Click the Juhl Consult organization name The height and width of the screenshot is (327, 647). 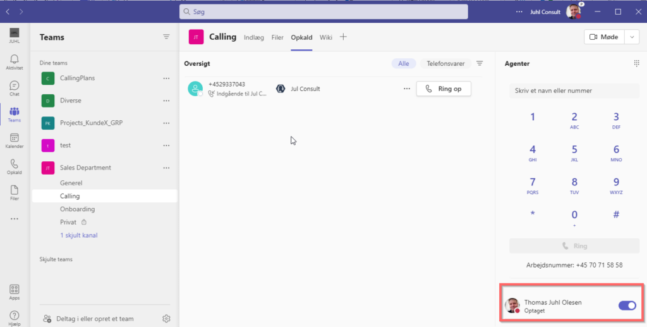[545, 12]
